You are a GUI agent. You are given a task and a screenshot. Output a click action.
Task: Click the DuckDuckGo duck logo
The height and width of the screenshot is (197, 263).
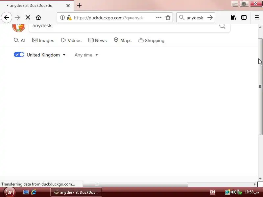point(19,27)
